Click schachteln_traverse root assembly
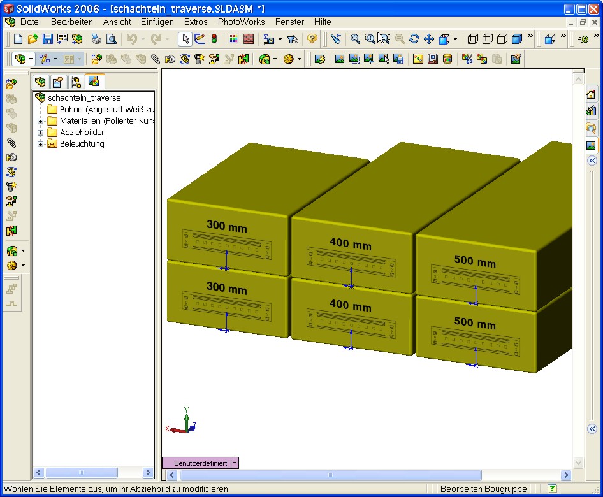This screenshot has height=497, width=603. [x=84, y=98]
